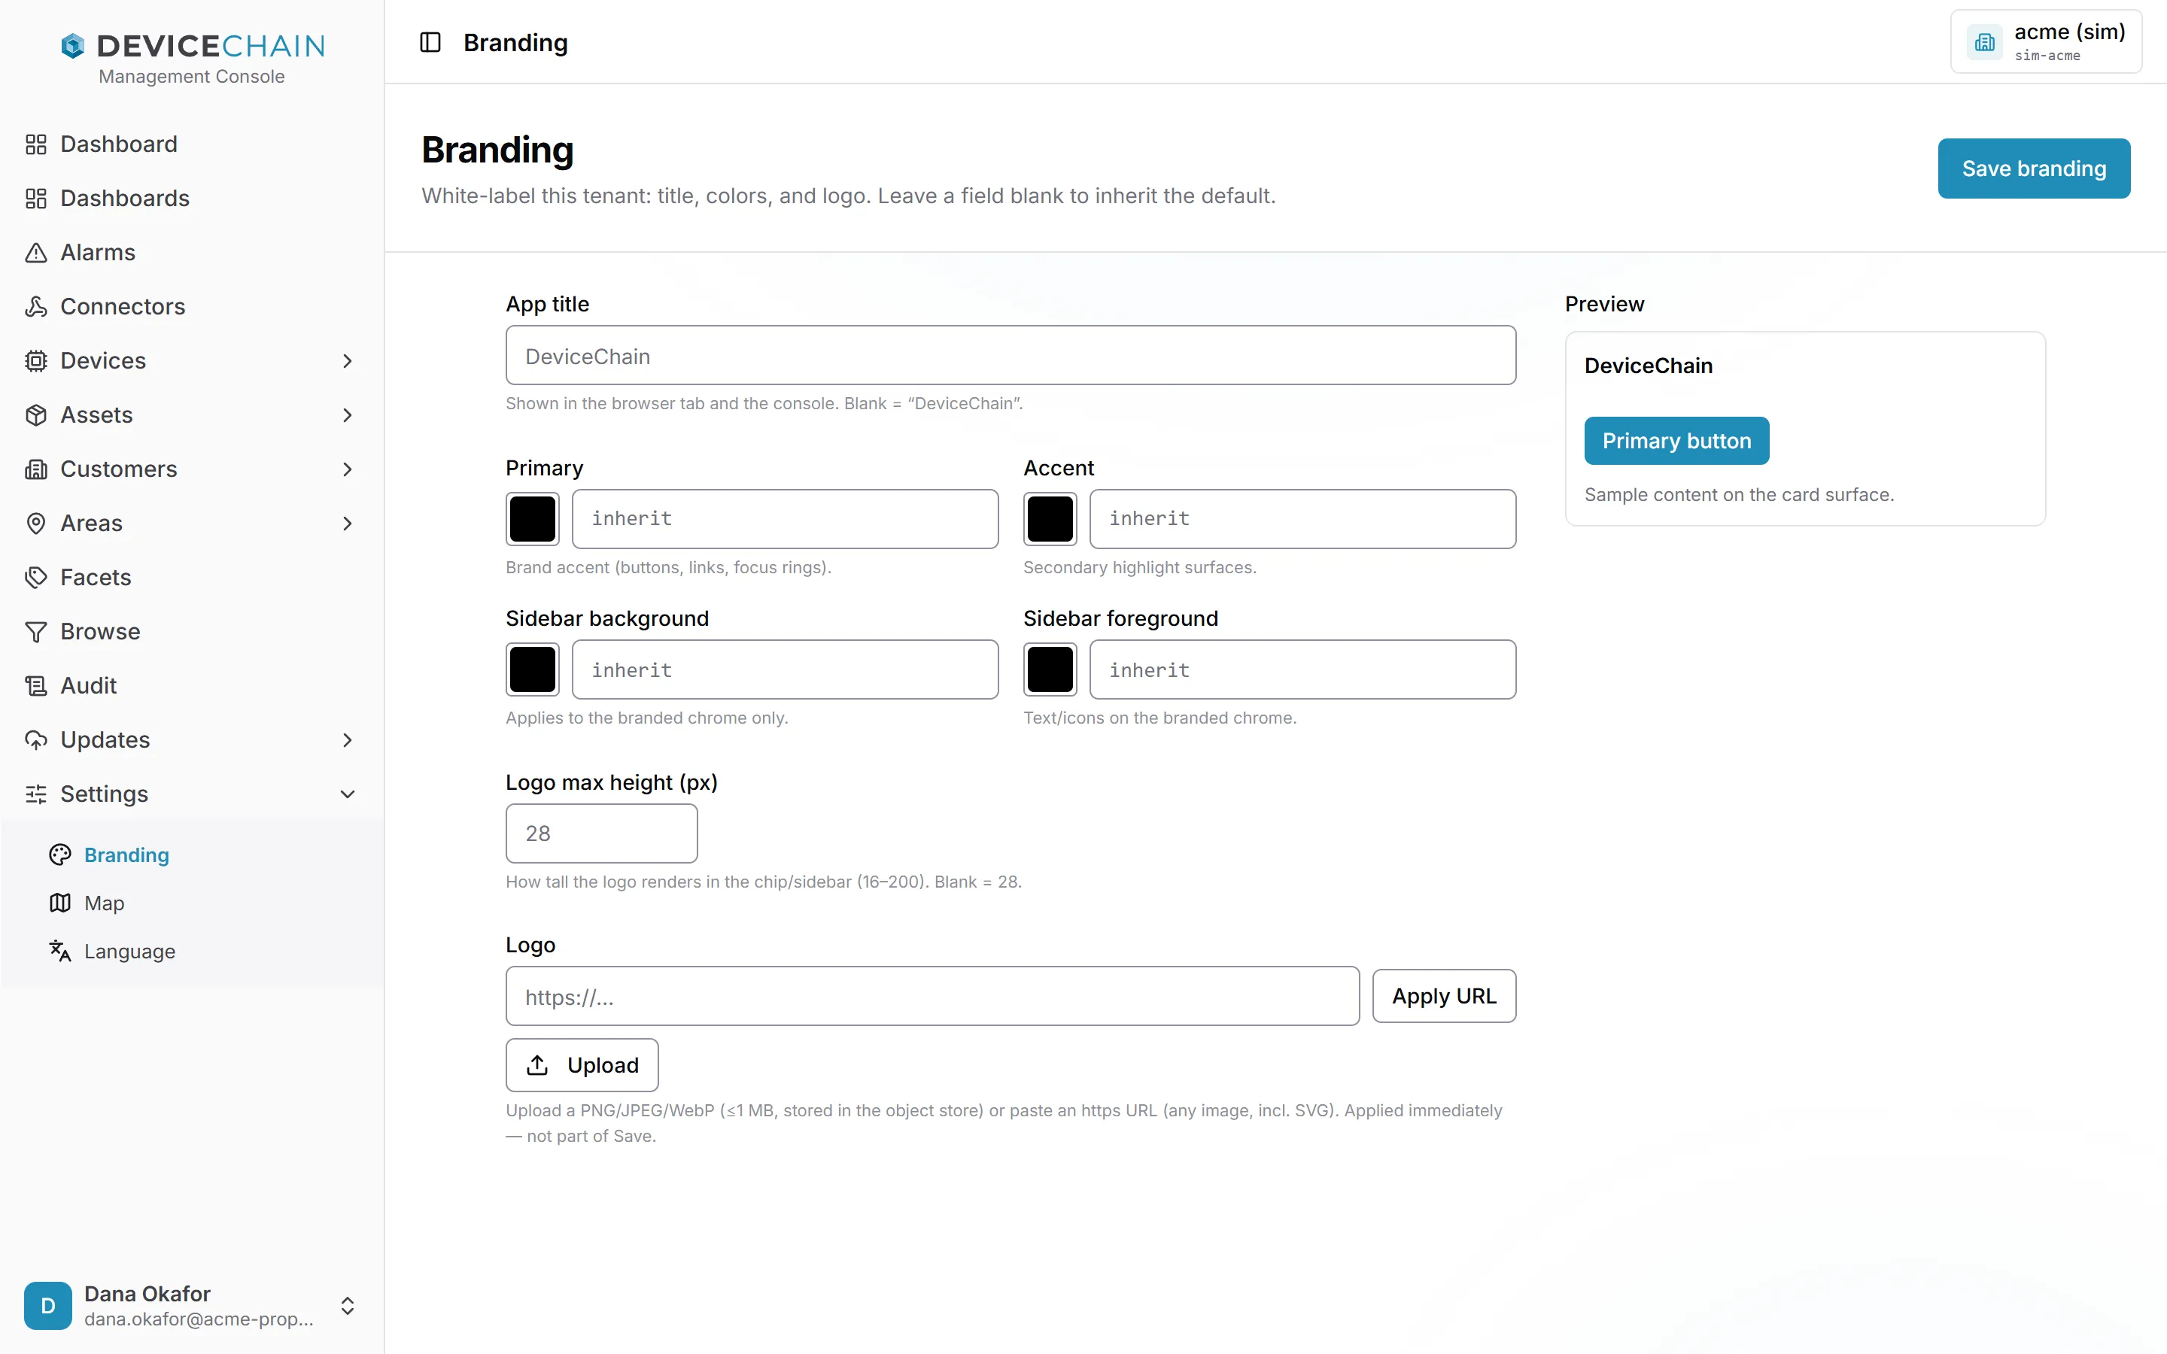Collapse the Settings section chevron

click(x=348, y=794)
